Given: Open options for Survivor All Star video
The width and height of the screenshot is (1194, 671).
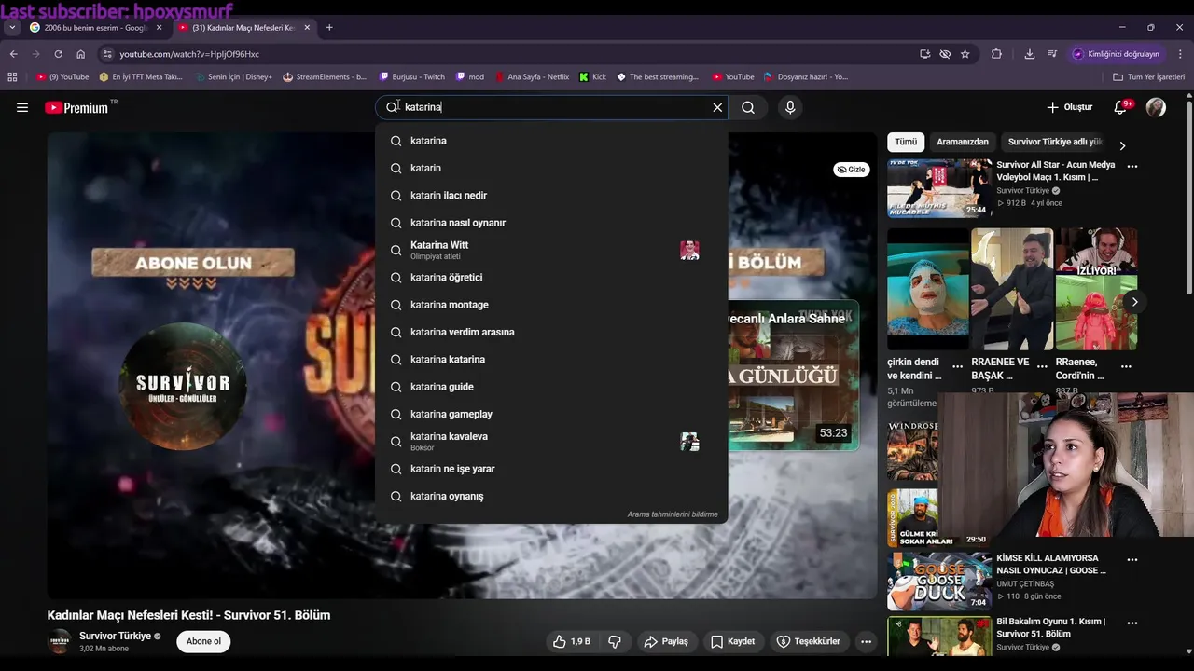Looking at the screenshot, I should [x=1132, y=166].
